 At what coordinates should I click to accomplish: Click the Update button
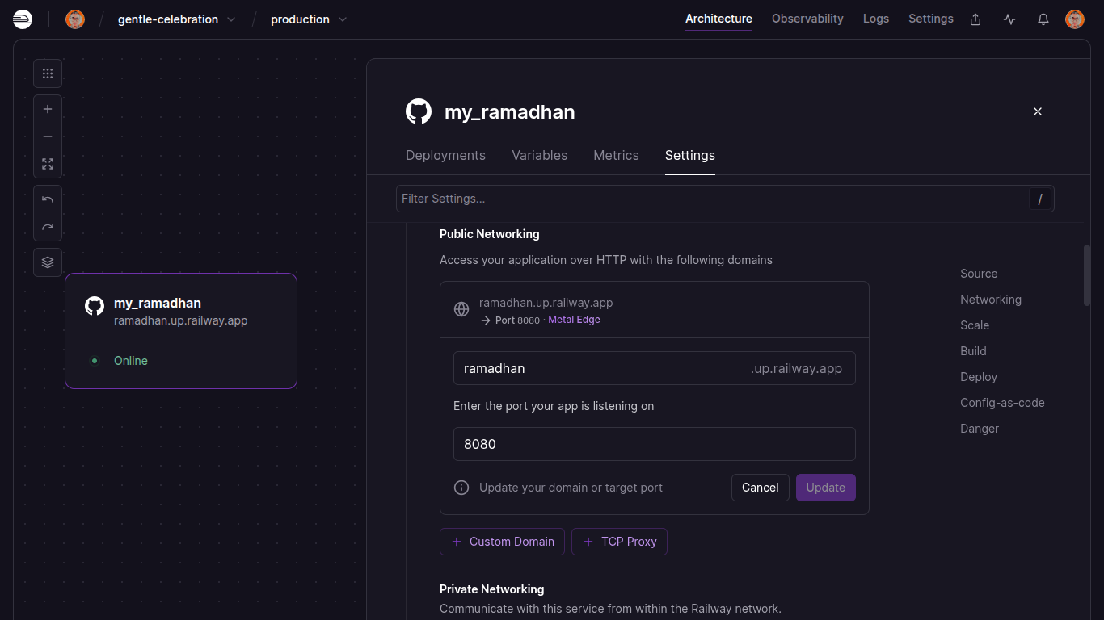point(826,488)
